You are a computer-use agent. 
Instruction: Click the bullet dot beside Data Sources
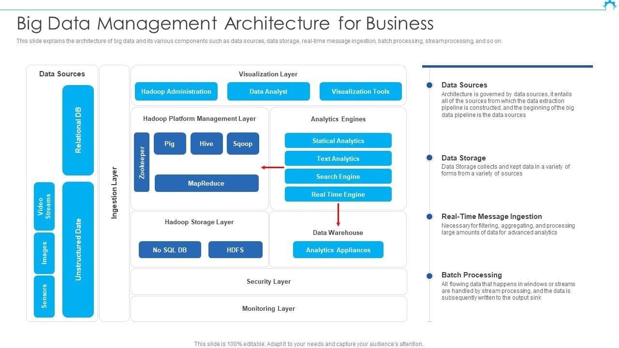[x=429, y=85]
